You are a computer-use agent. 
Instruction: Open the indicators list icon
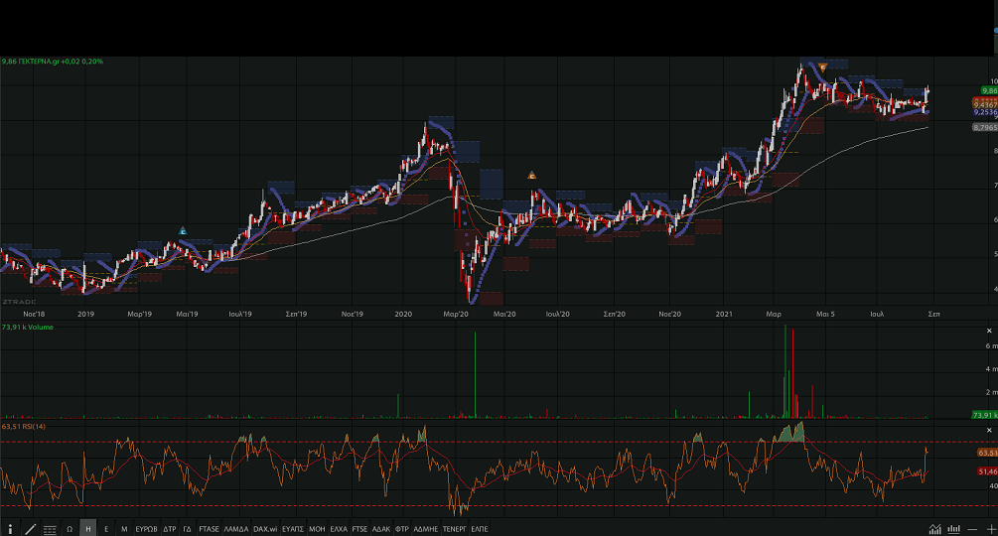[50, 529]
